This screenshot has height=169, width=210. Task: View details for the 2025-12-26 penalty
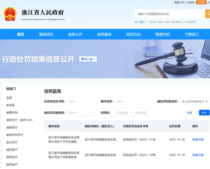[x=198, y=140]
